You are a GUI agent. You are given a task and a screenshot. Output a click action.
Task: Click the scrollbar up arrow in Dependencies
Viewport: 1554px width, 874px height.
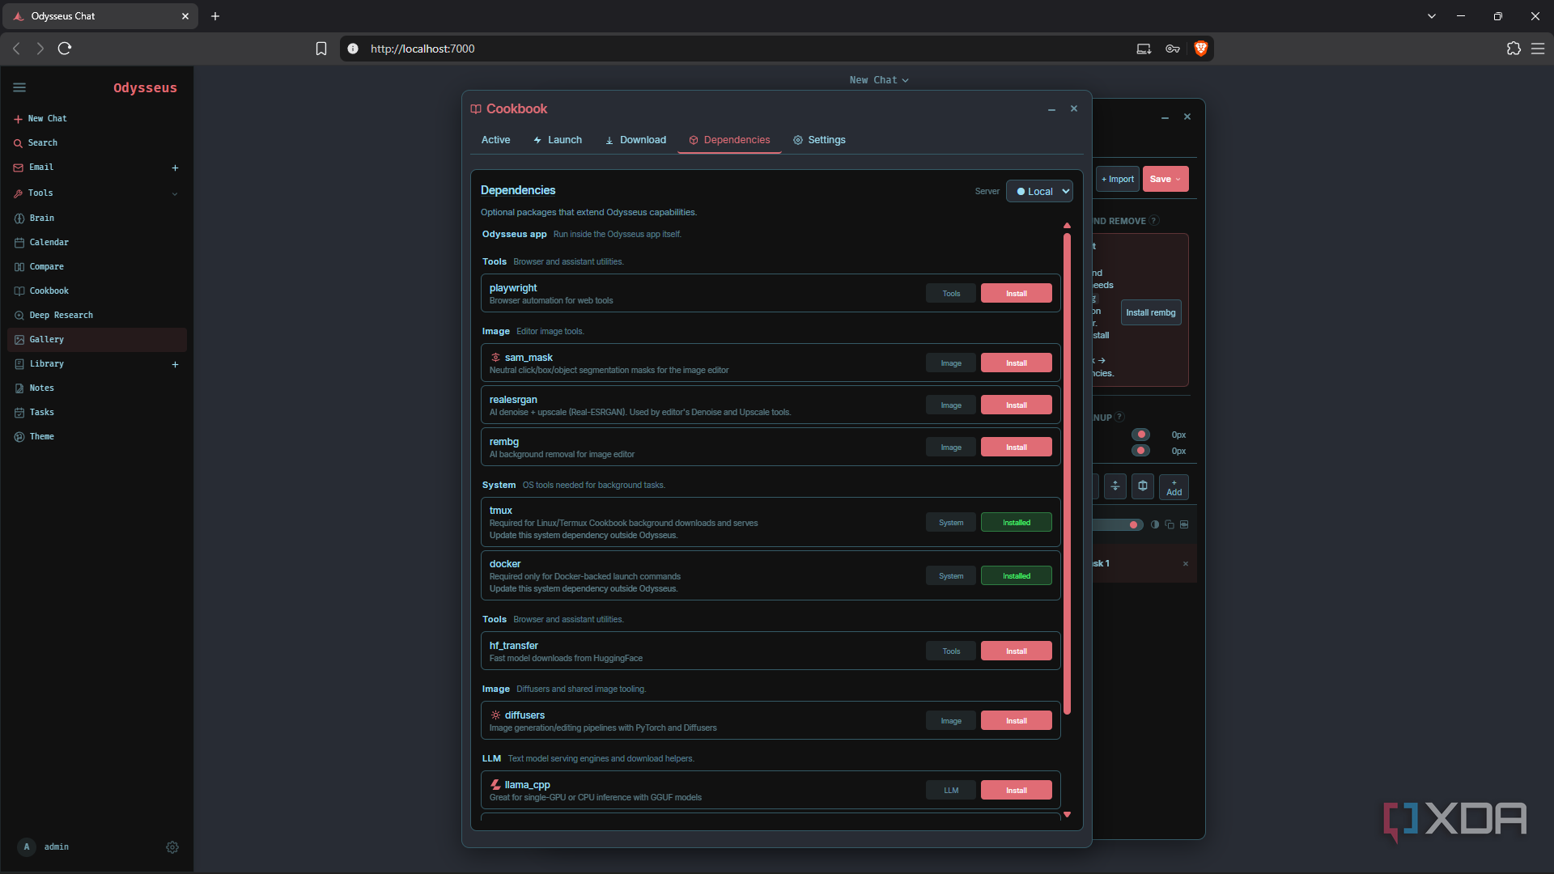(x=1068, y=226)
